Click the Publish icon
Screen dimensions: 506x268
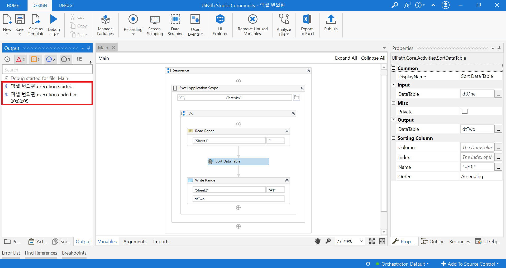pos(331,19)
